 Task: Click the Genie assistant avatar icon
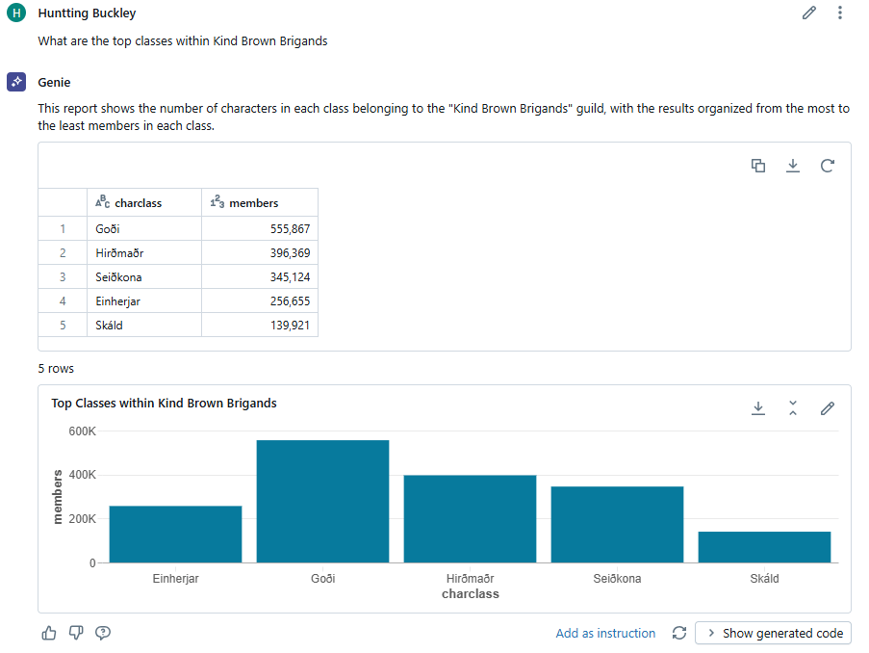15,83
